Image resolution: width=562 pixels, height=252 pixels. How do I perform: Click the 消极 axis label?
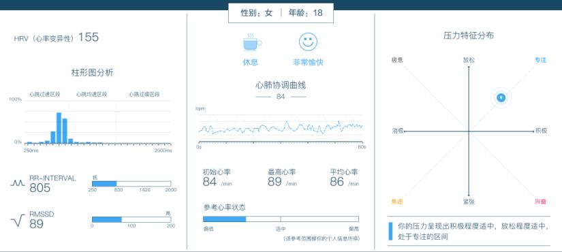tap(397, 131)
